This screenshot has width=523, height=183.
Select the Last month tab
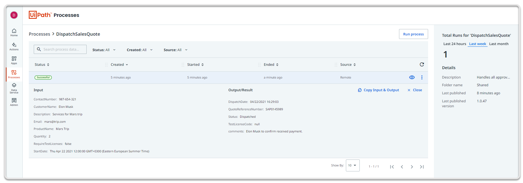point(499,44)
